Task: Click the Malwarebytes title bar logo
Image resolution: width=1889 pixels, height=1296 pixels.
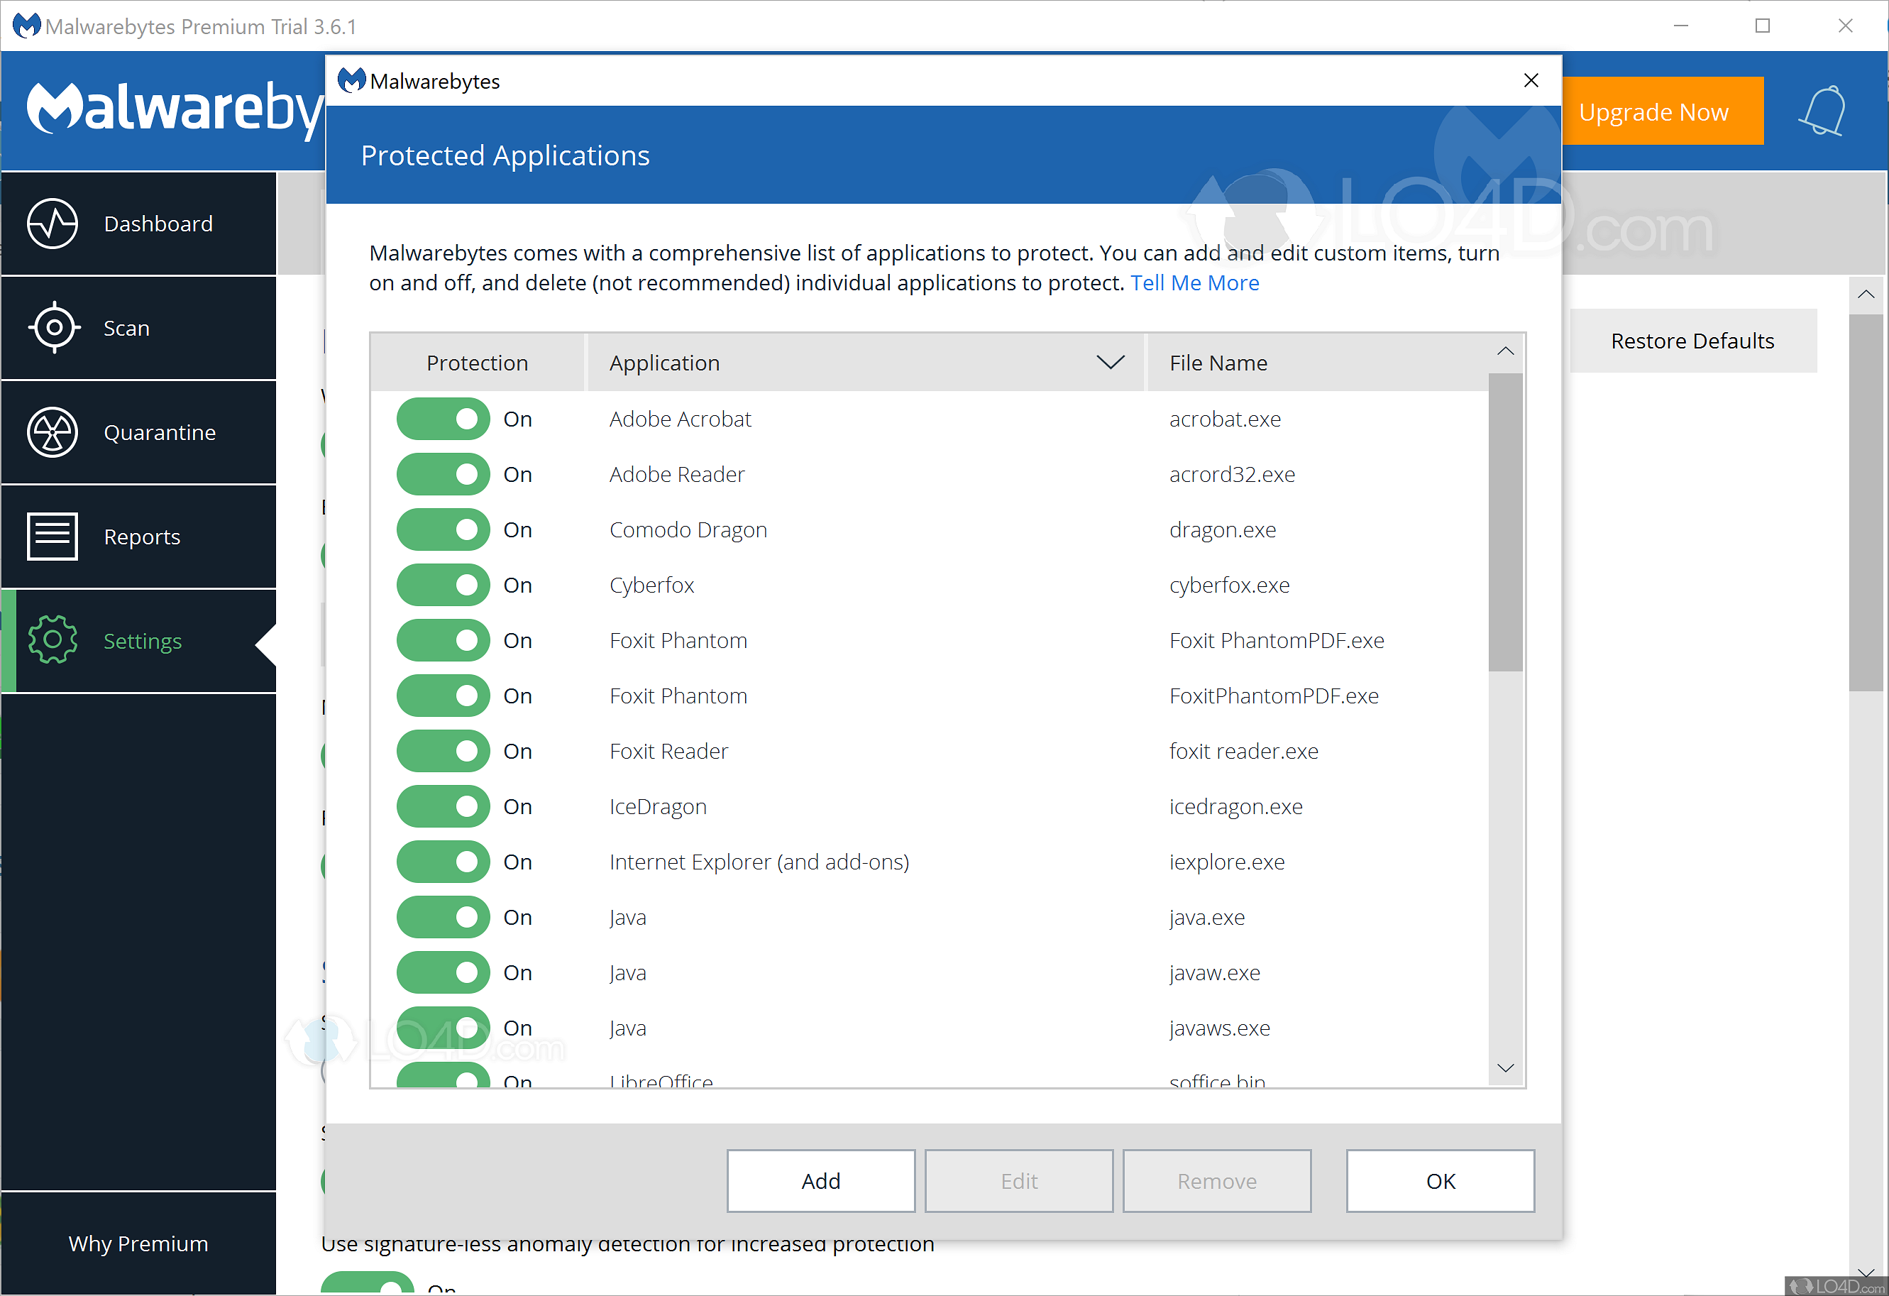Action: (26, 26)
